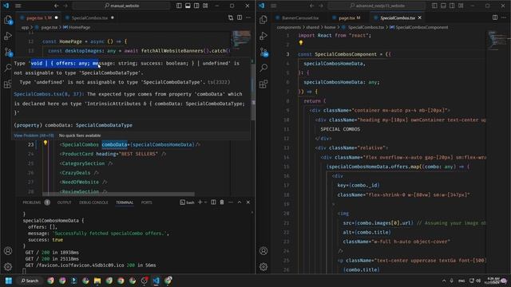Screen dimensions: 511x287
Task: Go back in right window navigation
Action: 312,6
